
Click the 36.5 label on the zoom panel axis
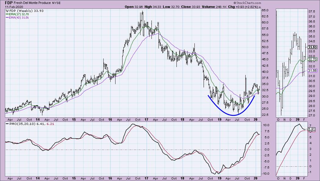click(x=311, y=21)
